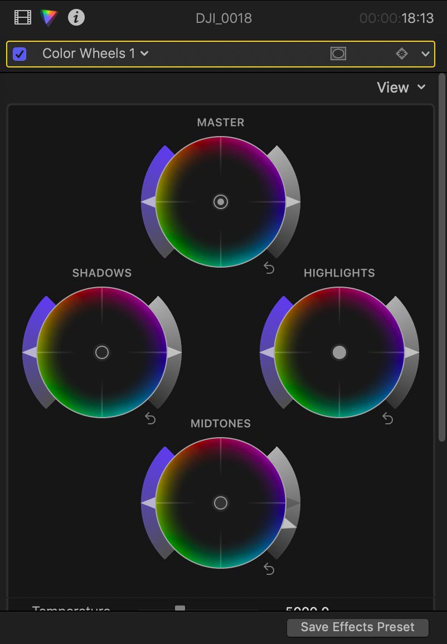
Task: Click the Shadows saturation slider handle
Action: (30, 352)
